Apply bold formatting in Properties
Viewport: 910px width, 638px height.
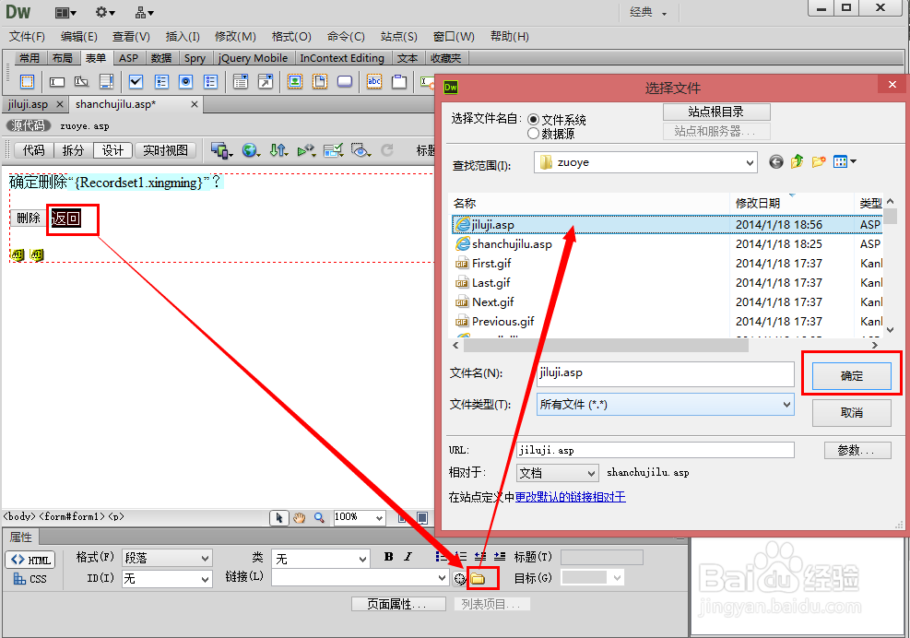(389, 557)
